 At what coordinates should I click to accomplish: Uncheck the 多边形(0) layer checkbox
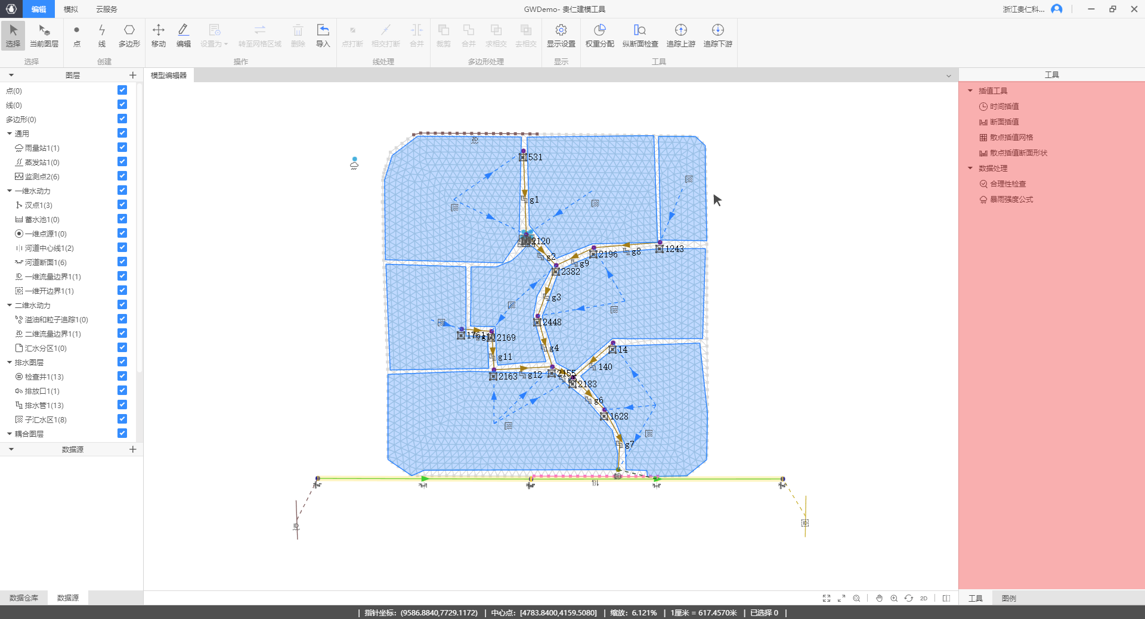pos(122,119)
